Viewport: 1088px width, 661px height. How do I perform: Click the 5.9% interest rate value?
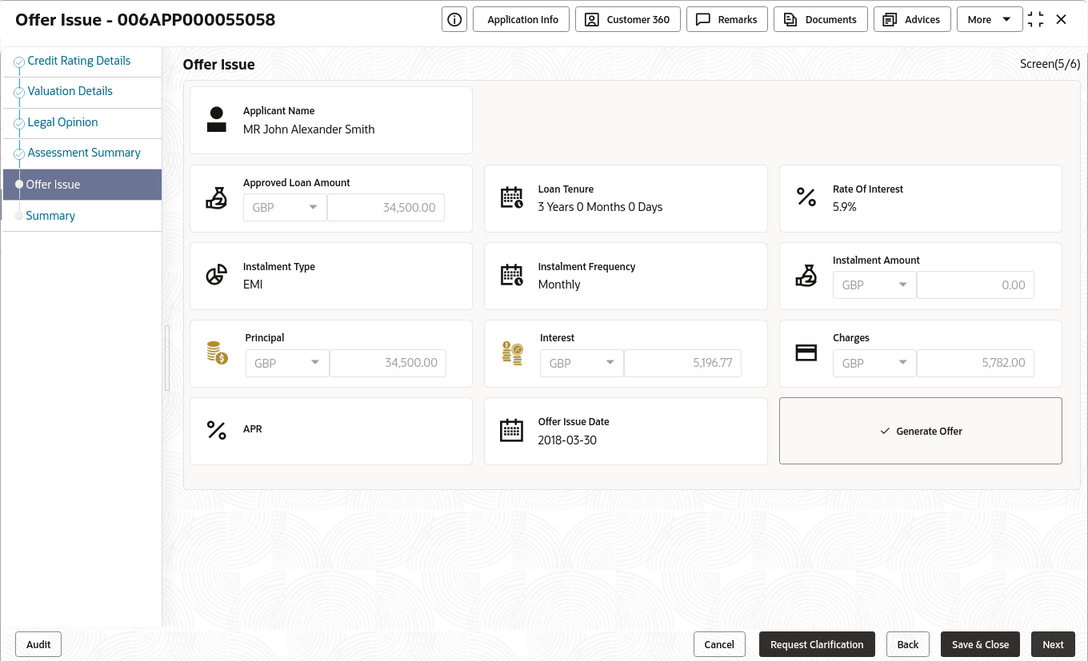pos(845,207)
